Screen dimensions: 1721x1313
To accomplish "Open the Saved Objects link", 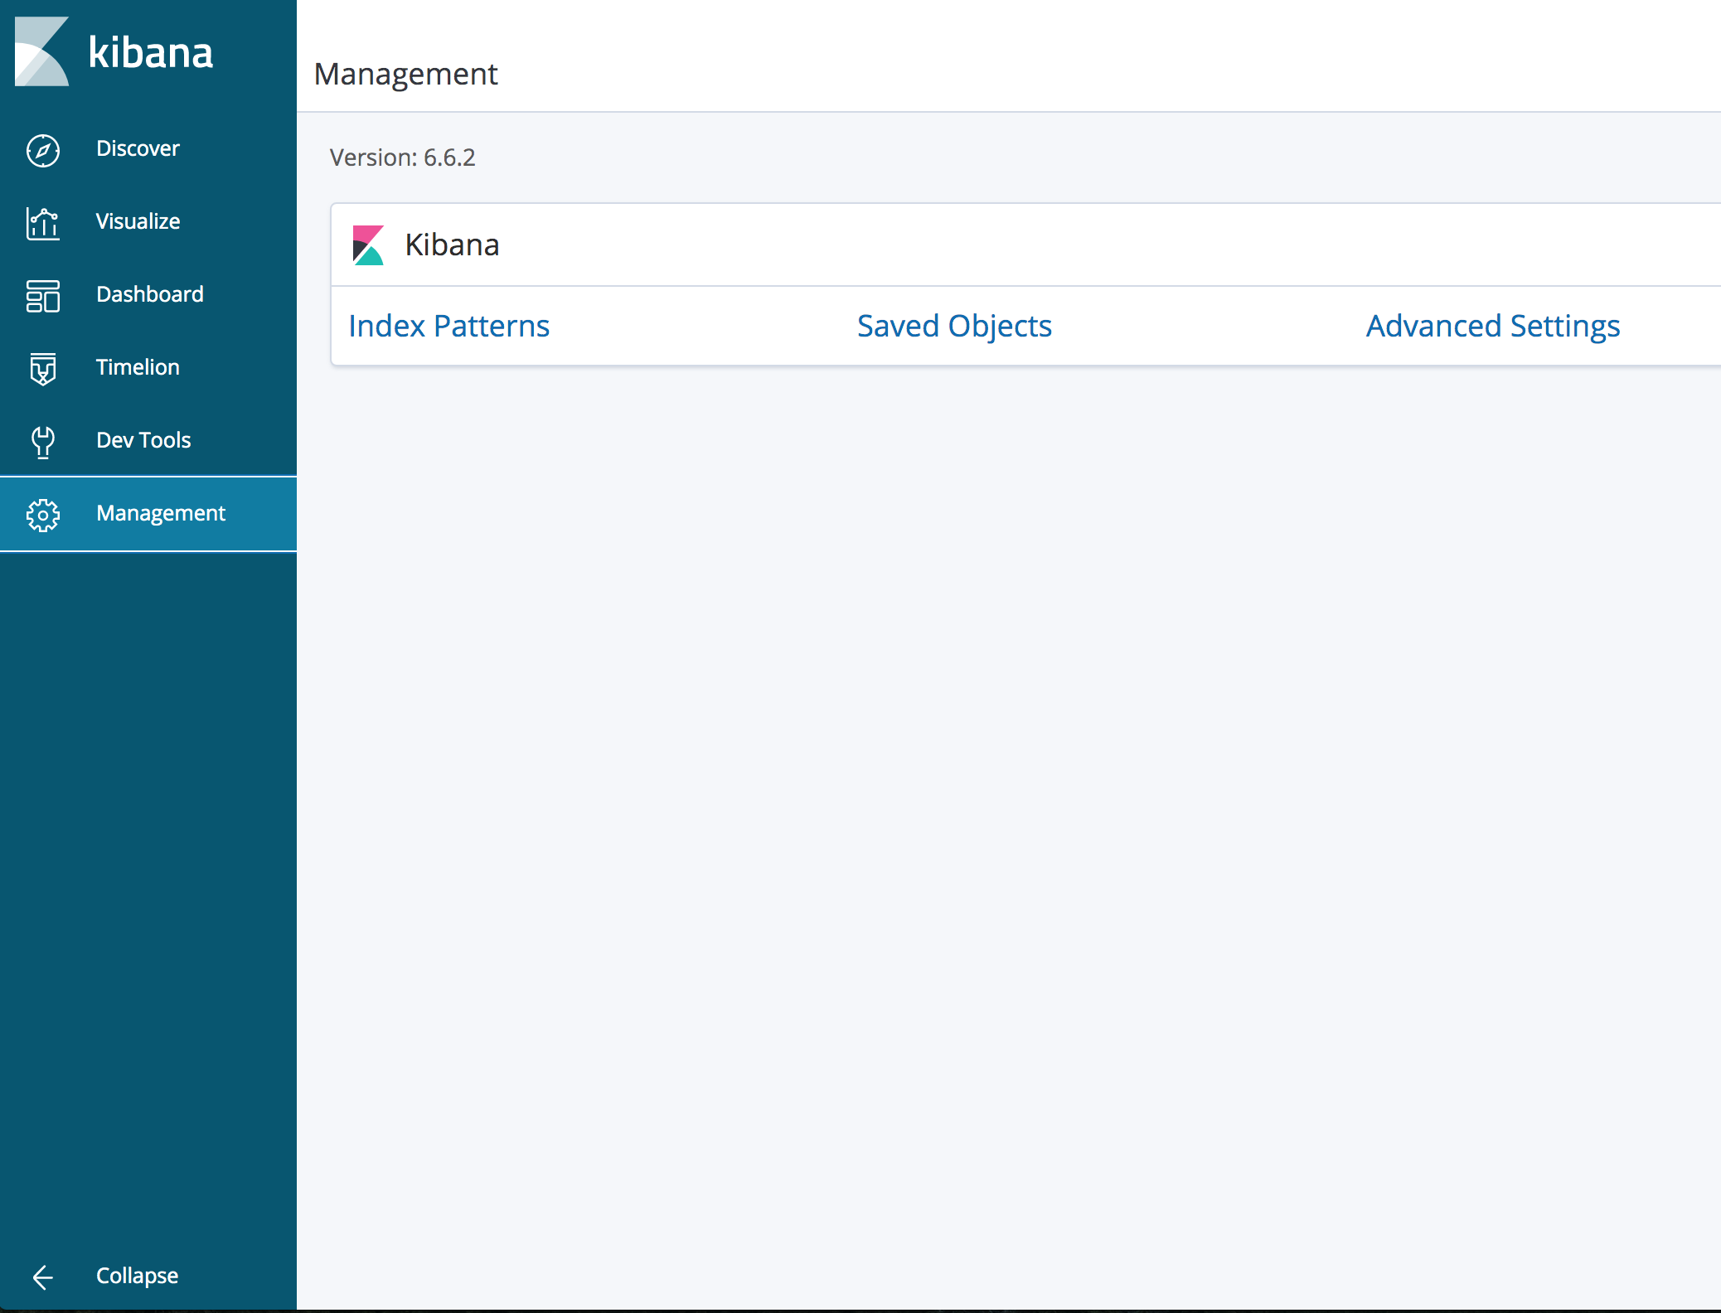I will click(x=954, y=326).
